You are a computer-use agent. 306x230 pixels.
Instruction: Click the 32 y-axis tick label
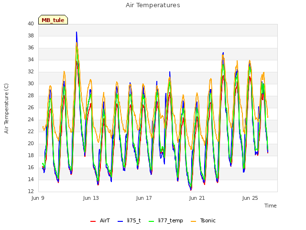pyautogui.click(x=31, y=71)
